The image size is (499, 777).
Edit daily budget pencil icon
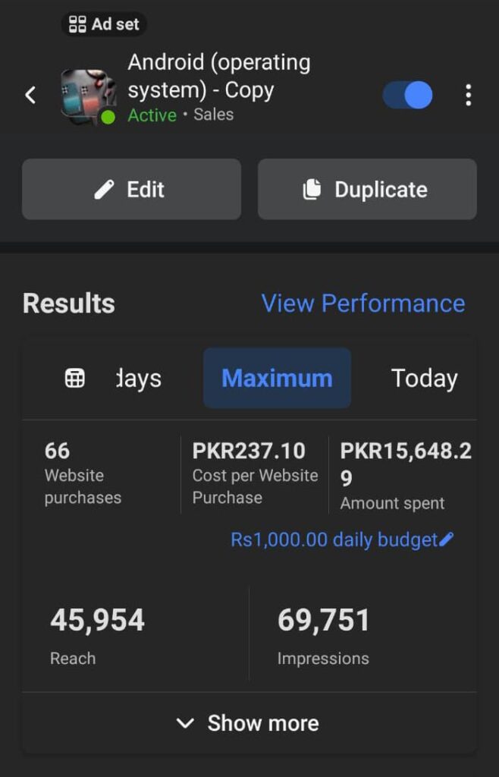(x=447, y=539)
